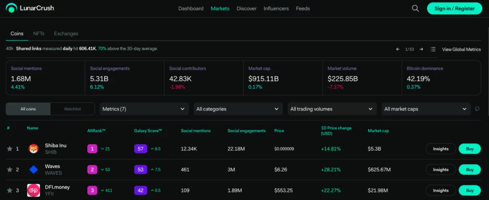Image resolution: width=489 pixels, height=200 pixels.
Task: Sort by the Price column header
Action: tap(279, 130)
